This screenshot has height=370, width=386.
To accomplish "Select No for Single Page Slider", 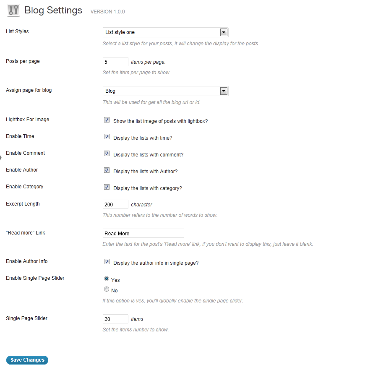I will click(x=106, y=289).
